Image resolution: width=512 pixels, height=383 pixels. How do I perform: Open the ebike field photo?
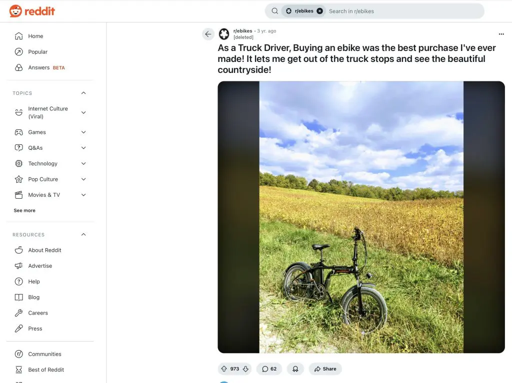[361, 217]
